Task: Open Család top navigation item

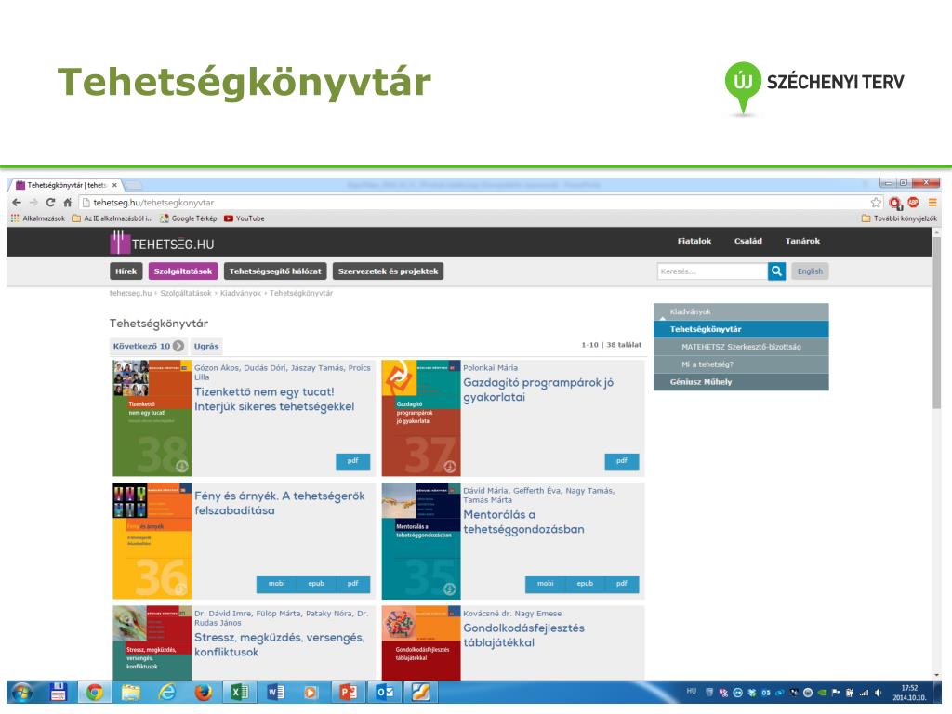Action: pos(748,241)
